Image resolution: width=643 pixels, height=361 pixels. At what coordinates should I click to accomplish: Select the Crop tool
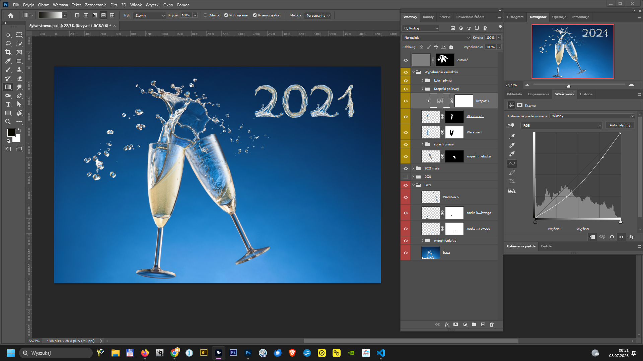point(8,52)
